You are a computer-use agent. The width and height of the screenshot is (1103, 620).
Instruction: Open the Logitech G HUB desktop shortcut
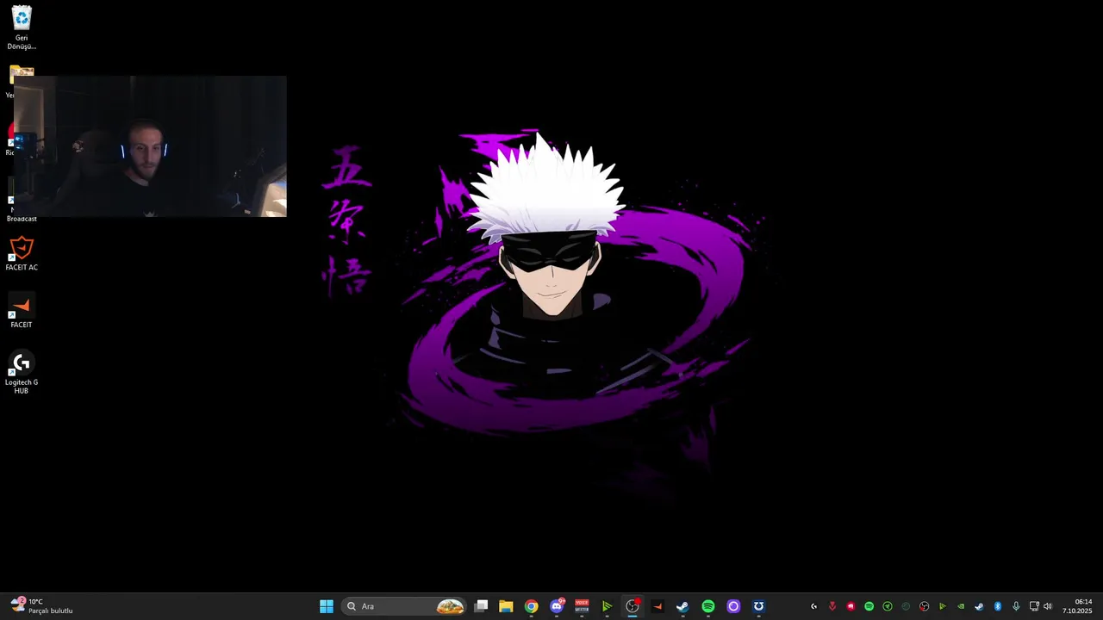pos(22,373)
